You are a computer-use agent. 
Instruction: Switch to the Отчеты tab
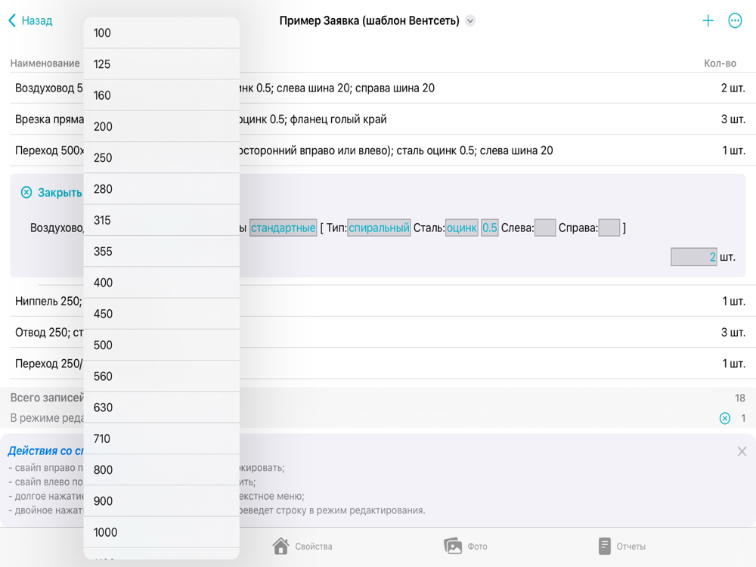pyautogui.click(x=622, y=547)
